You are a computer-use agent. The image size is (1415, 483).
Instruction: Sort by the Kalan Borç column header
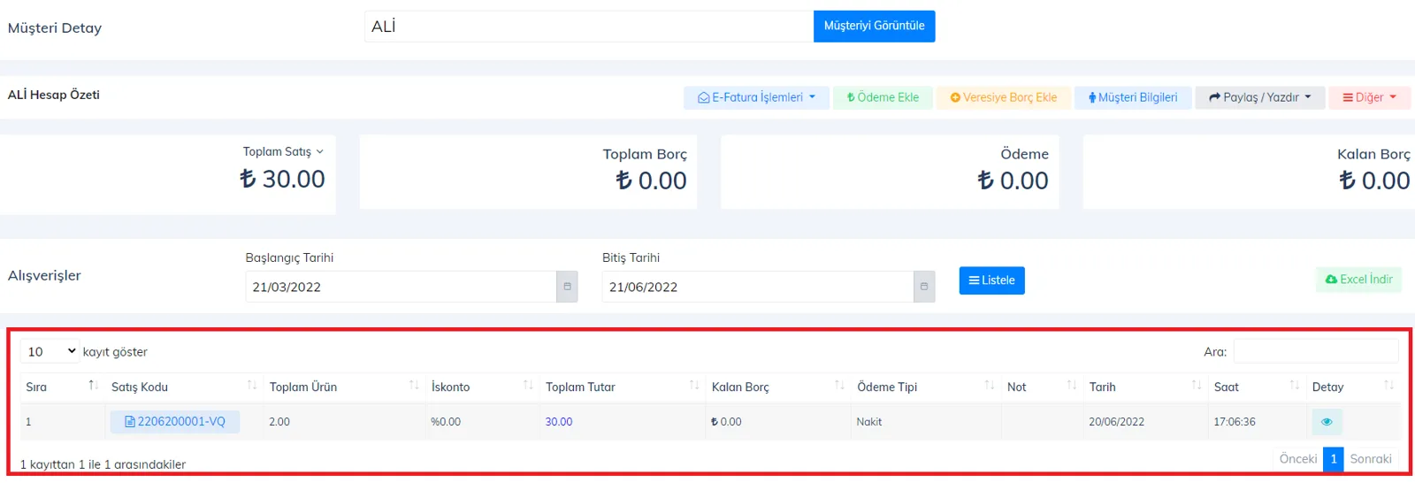coord(778,387)
